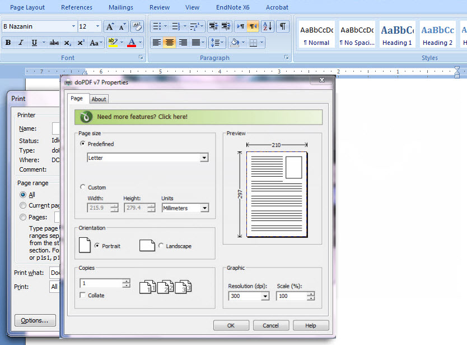Select the Landscape orientation radio button
The width and height of the screenshot is (467, 345).
click(x=161, y=246)
